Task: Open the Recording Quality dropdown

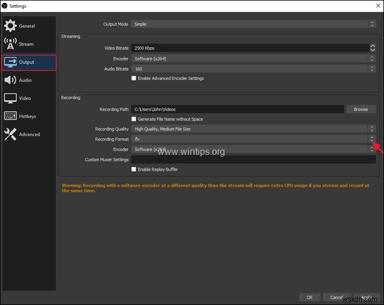Action: 253,129
